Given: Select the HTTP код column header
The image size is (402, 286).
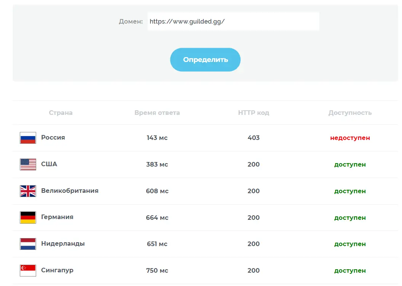Looking at the screenshot, I should (254, 113).
